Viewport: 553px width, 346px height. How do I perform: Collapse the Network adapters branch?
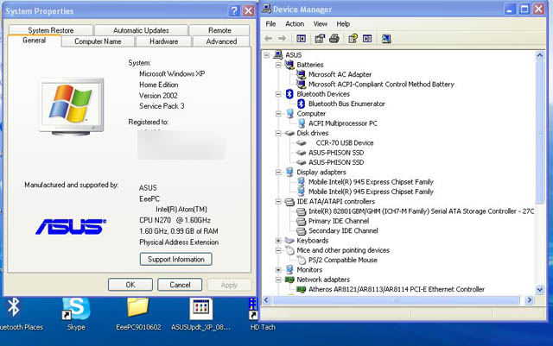click(278, 280)
